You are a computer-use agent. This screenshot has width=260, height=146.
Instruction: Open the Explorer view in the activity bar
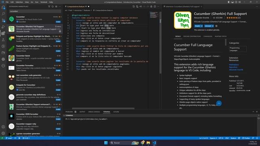3,7
